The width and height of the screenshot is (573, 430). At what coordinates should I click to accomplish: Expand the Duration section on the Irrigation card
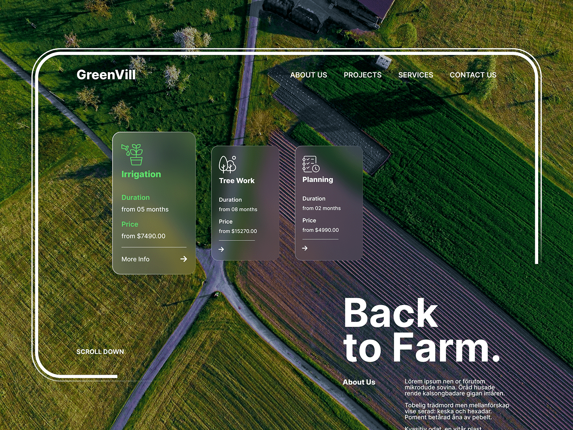[135, 197]
